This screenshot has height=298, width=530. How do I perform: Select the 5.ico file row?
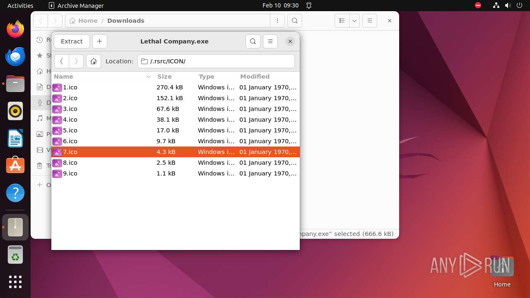pos(176,130)
